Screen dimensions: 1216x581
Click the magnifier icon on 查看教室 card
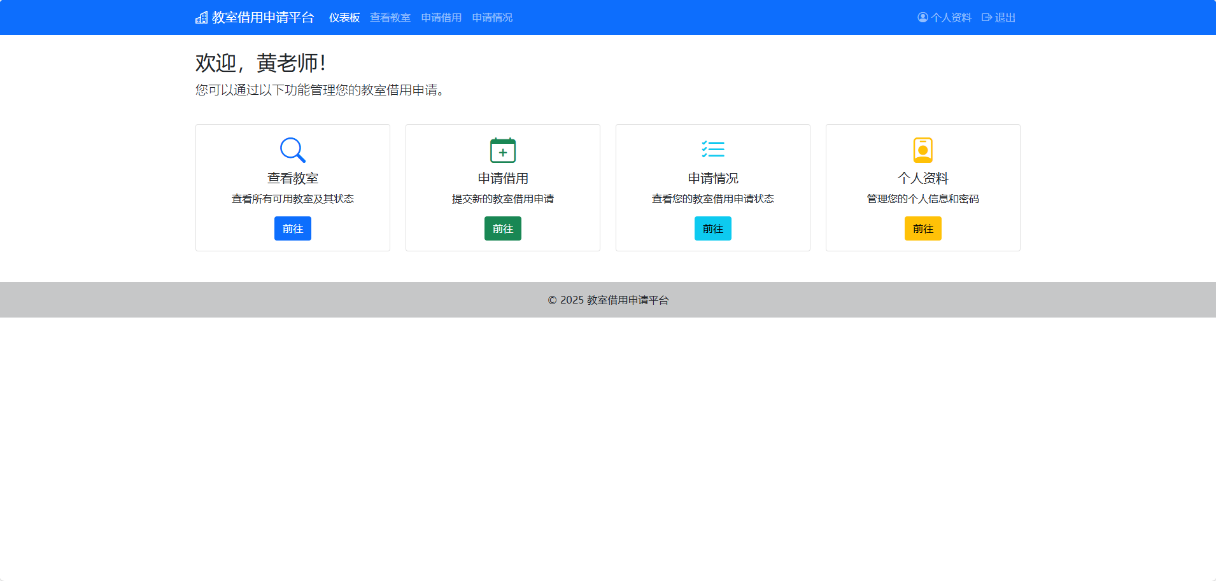tap(293, 150)
